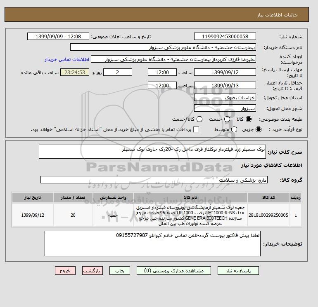Select the جزیی purchase type radio

tap(259, 129)
